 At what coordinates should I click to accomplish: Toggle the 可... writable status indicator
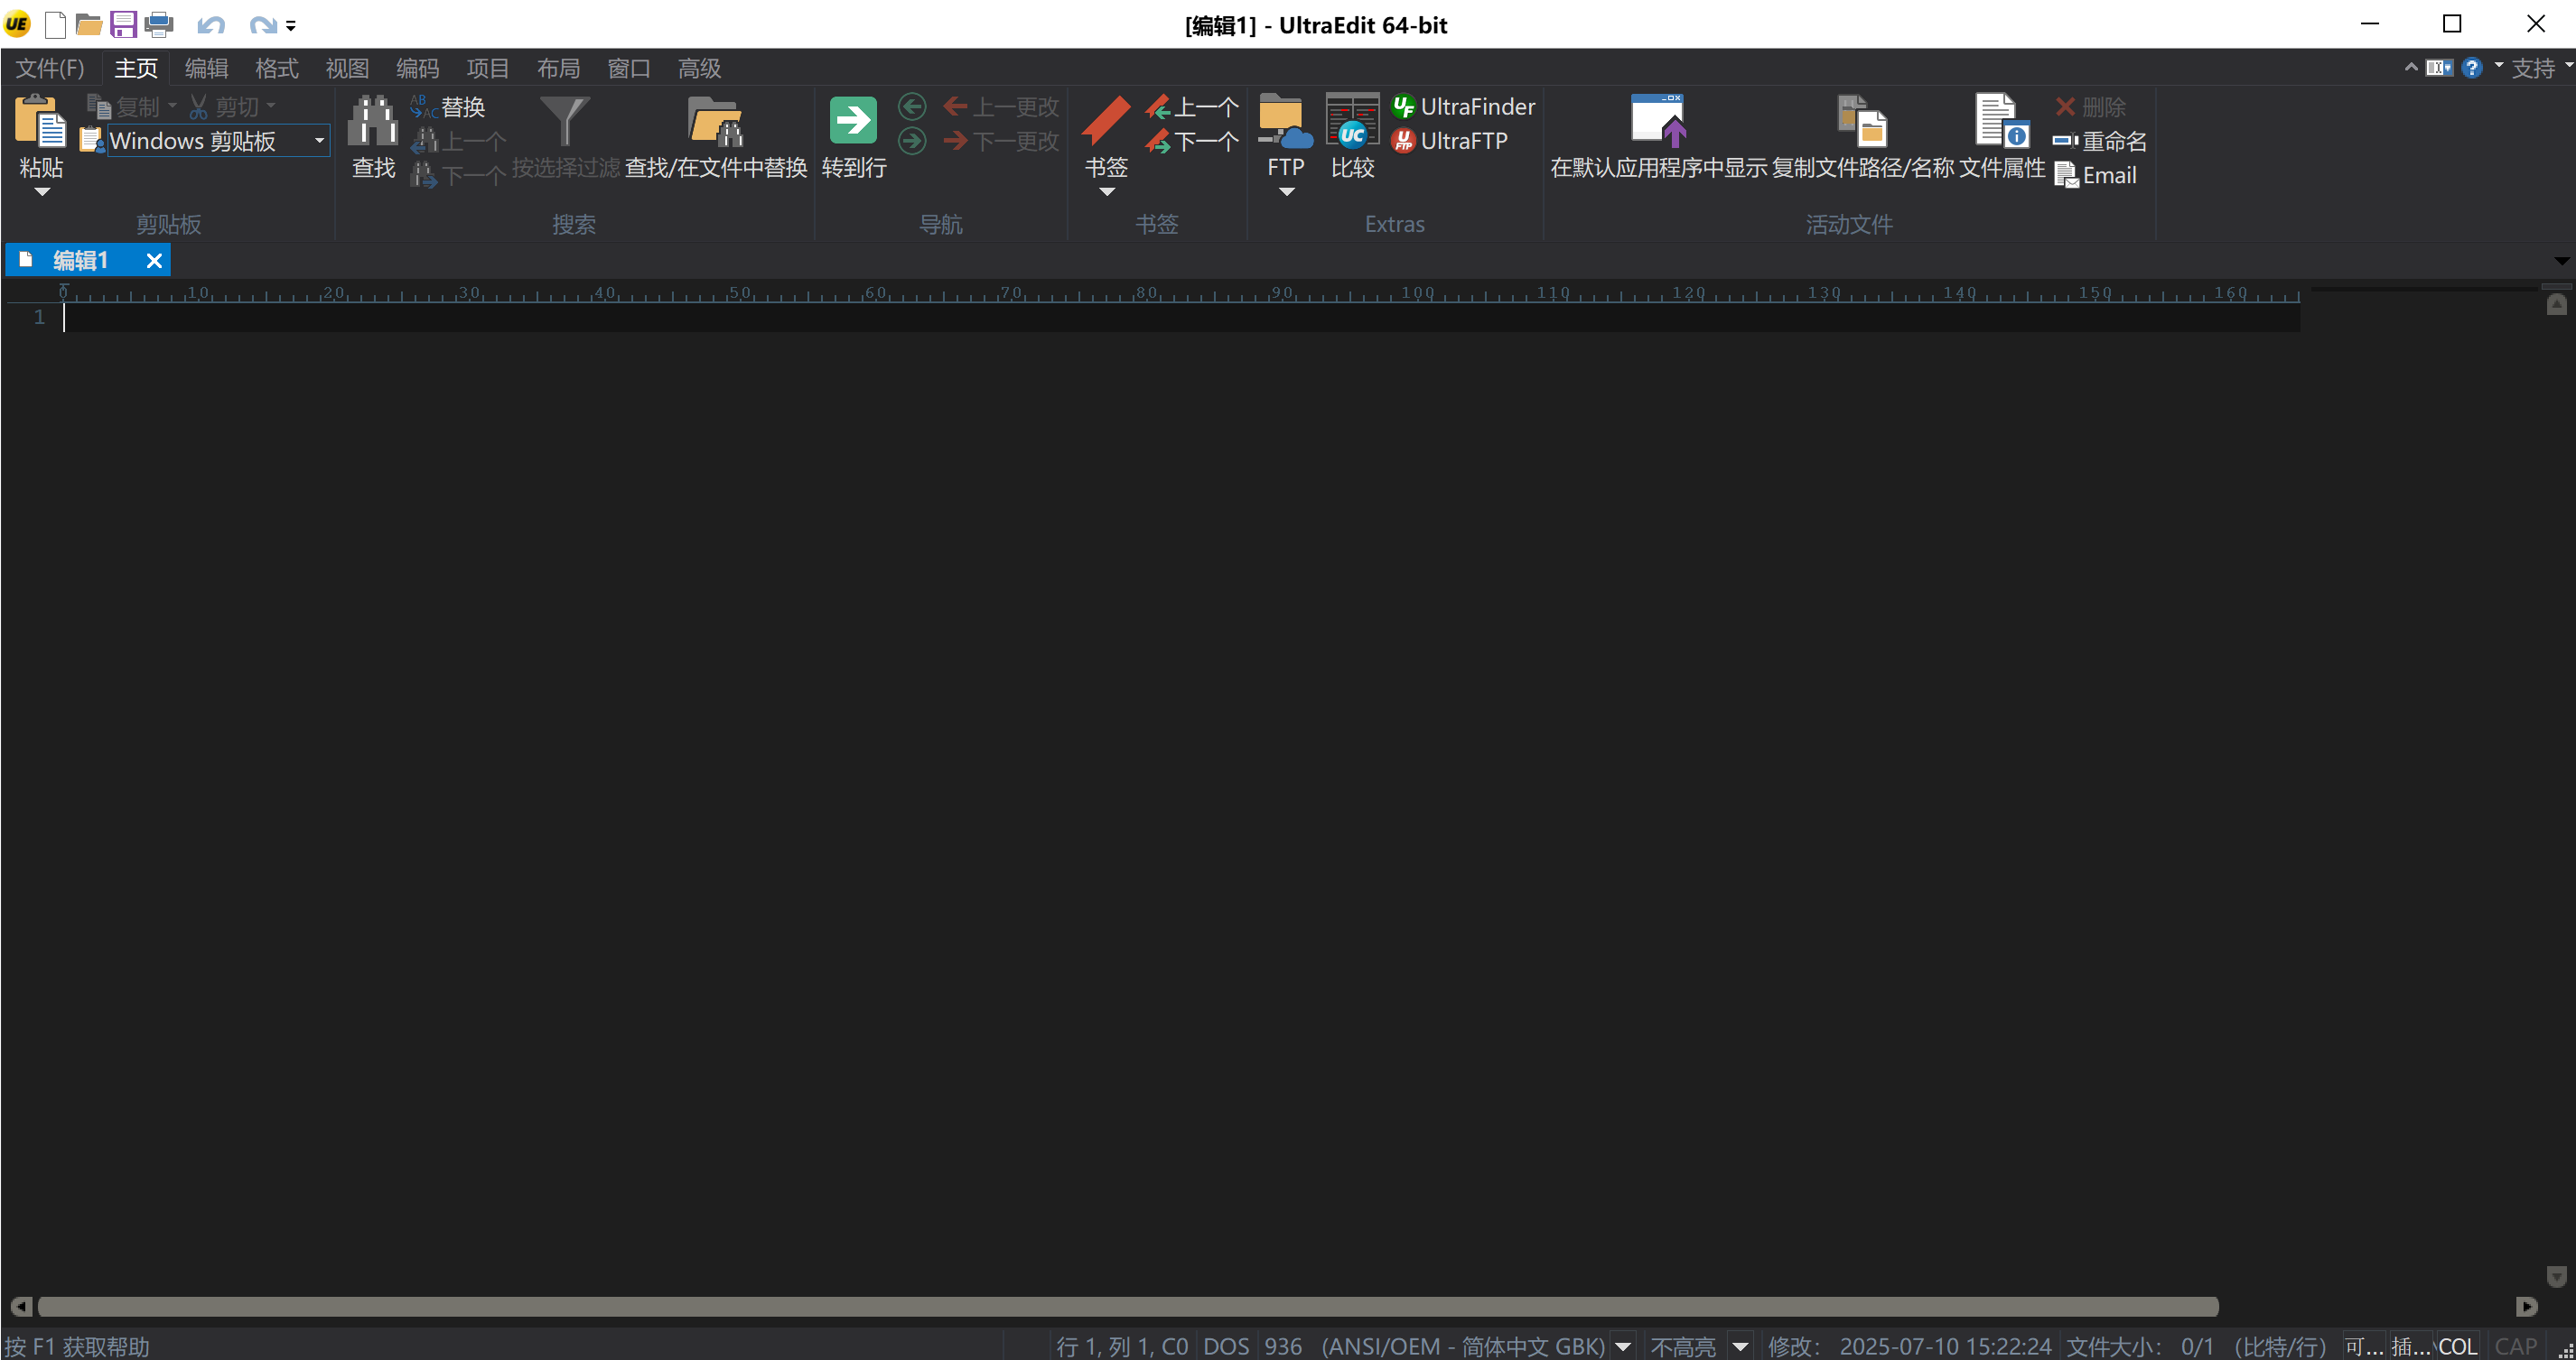click(2364, 1346)
